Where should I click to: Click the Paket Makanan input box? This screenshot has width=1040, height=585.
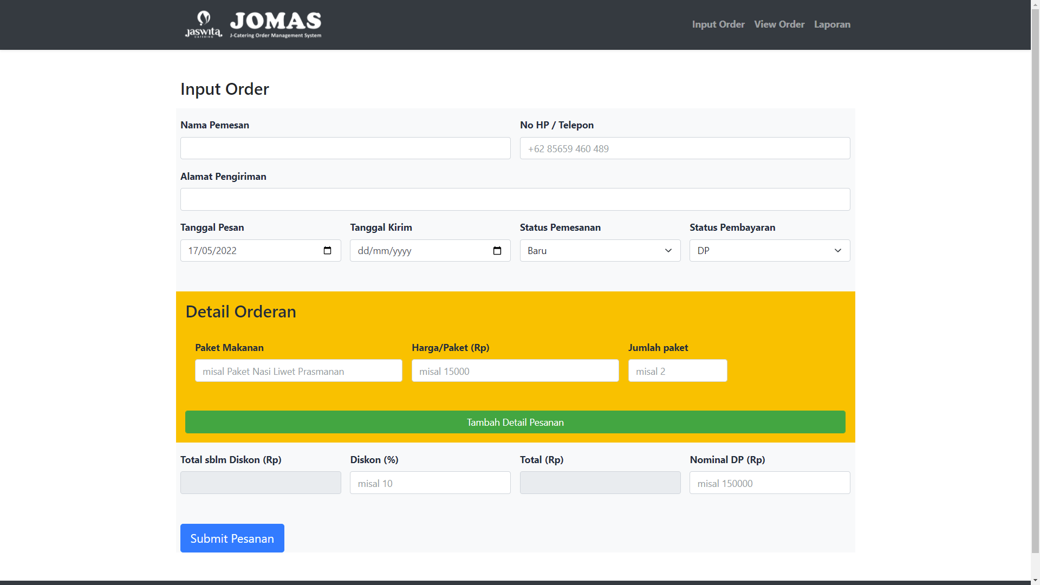pos(298,371)
